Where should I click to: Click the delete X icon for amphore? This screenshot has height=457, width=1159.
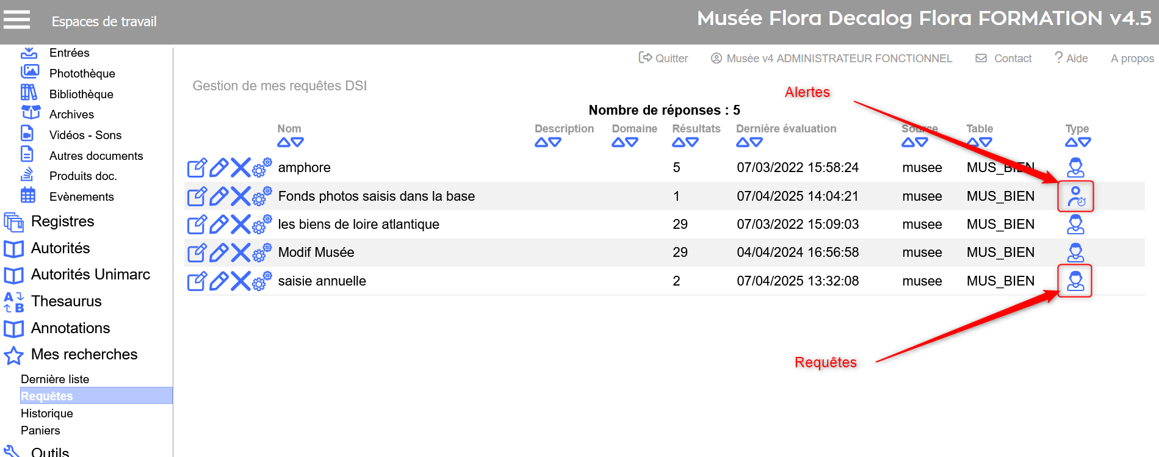[240, 167]
